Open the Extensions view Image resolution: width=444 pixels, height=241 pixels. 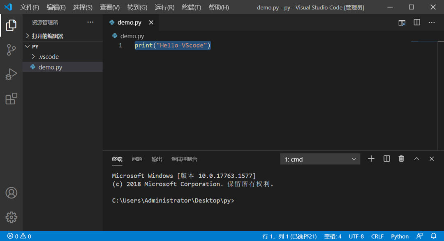[11, 99]
